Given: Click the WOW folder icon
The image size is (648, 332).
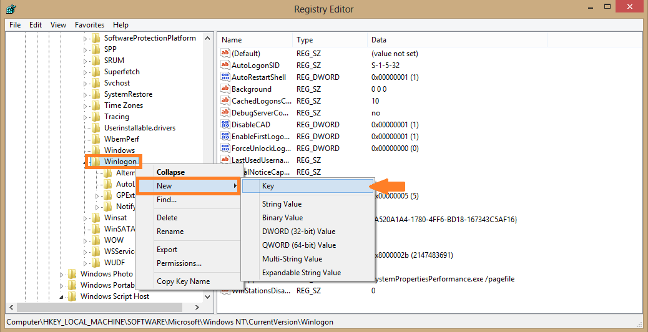Looking at the screenshot, I should pyautogui.click(x=96, y=240).
